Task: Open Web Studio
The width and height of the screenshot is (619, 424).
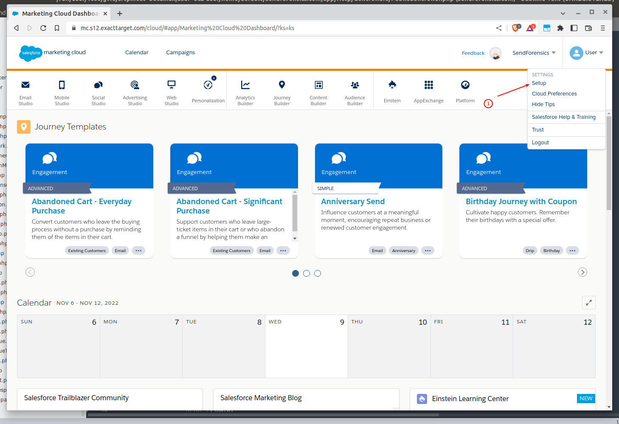Action: tap(172, 93)
